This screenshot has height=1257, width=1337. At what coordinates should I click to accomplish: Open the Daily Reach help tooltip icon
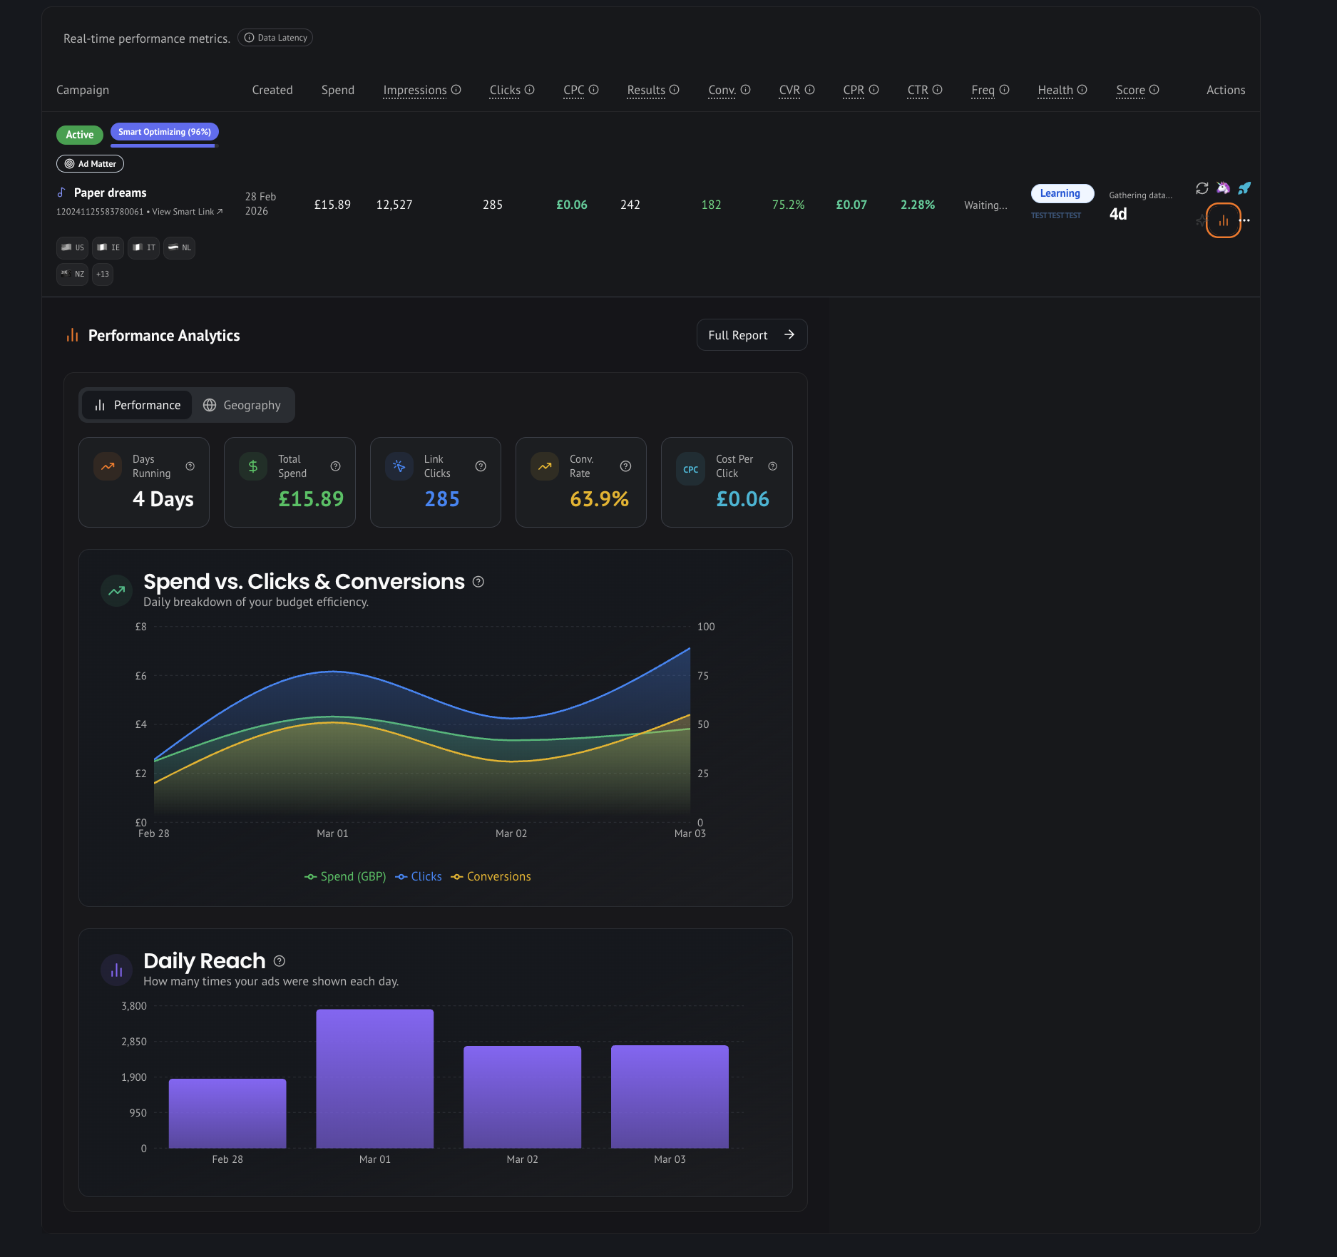(x=280, y=960)
